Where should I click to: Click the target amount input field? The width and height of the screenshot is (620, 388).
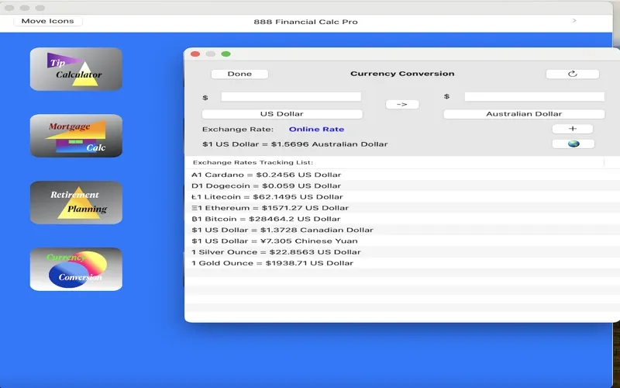point(535,96)
